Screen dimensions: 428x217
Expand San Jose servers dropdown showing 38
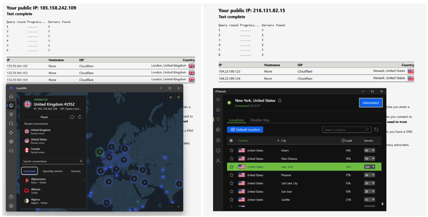coord(369,191)
